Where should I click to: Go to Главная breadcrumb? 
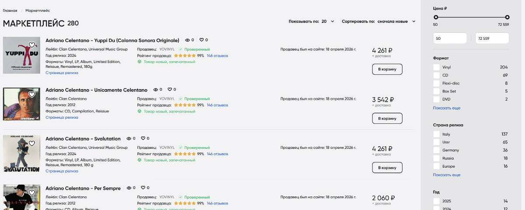click(x=10, y=10)
